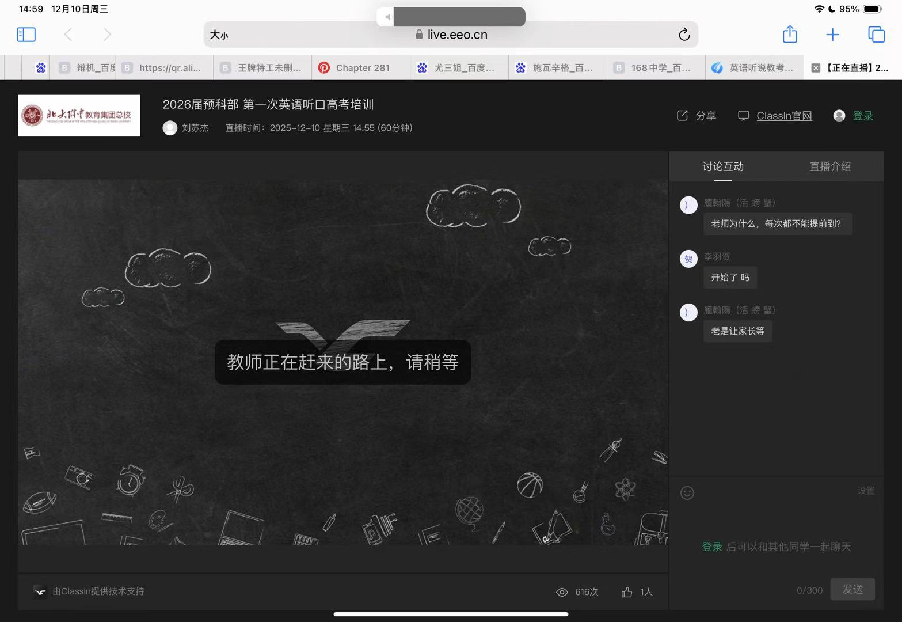902x622 pixels.
Task: Open the emoji picker in chat
Action: pos(687,493)
